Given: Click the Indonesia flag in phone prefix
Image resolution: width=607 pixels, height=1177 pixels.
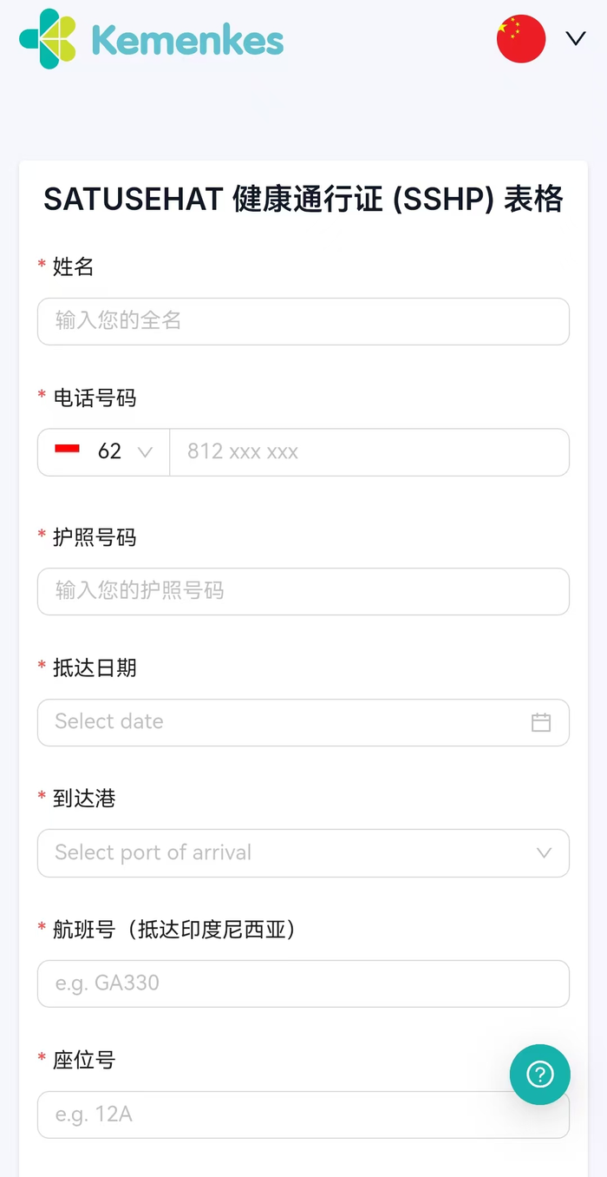Looking at the screenshot, I should tap(68, 450).
